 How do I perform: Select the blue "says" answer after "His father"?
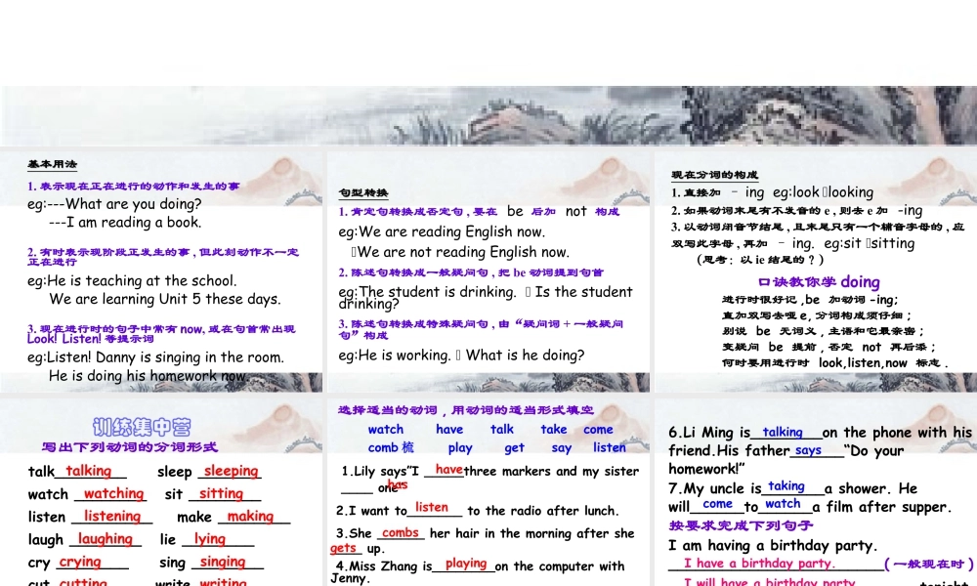pos(807,450)
